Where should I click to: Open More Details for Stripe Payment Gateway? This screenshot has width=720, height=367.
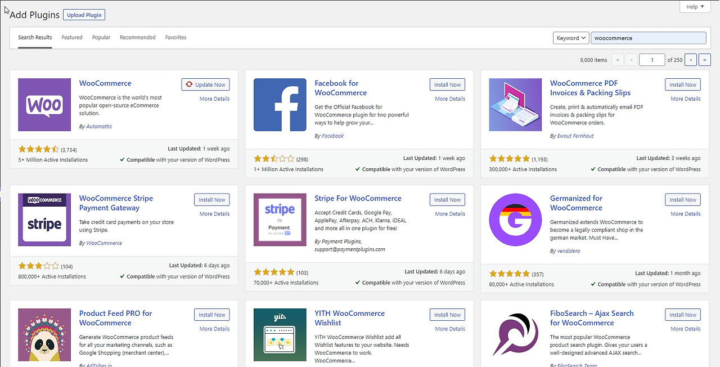coord(214,214)
